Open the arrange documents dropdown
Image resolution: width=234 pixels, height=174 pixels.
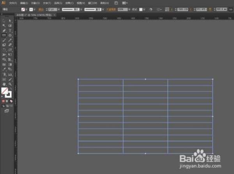coord(125,3)
